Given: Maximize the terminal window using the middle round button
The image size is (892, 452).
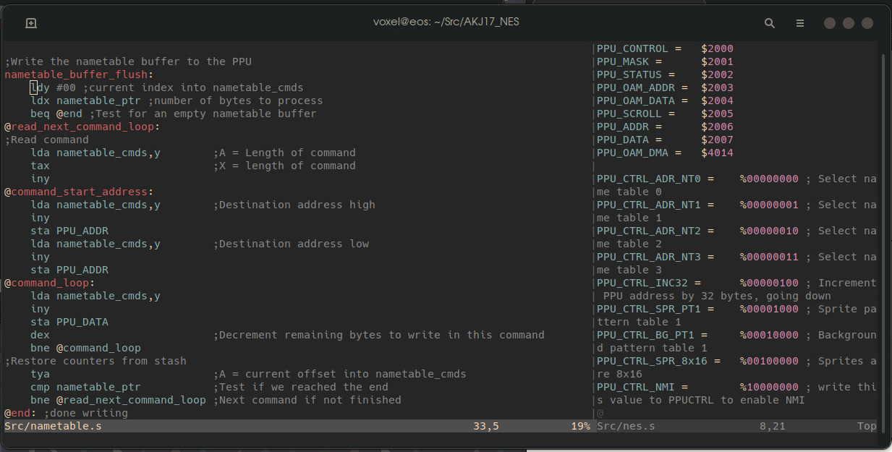Looking at the screenshot, I should coord(849,23).
